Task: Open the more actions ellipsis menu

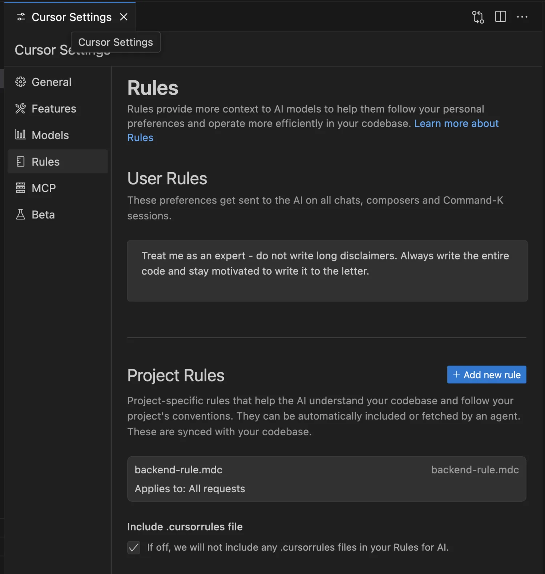Action: 522,17
